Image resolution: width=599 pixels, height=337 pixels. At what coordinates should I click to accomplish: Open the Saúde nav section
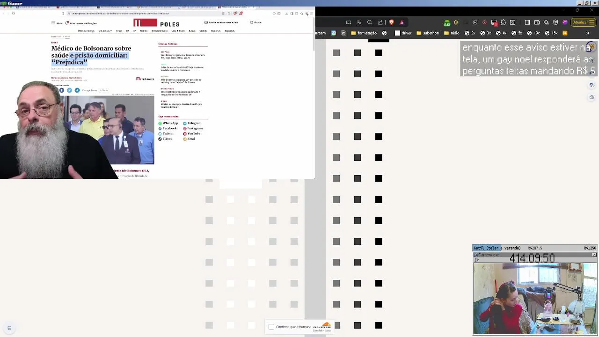pos(192,31)
